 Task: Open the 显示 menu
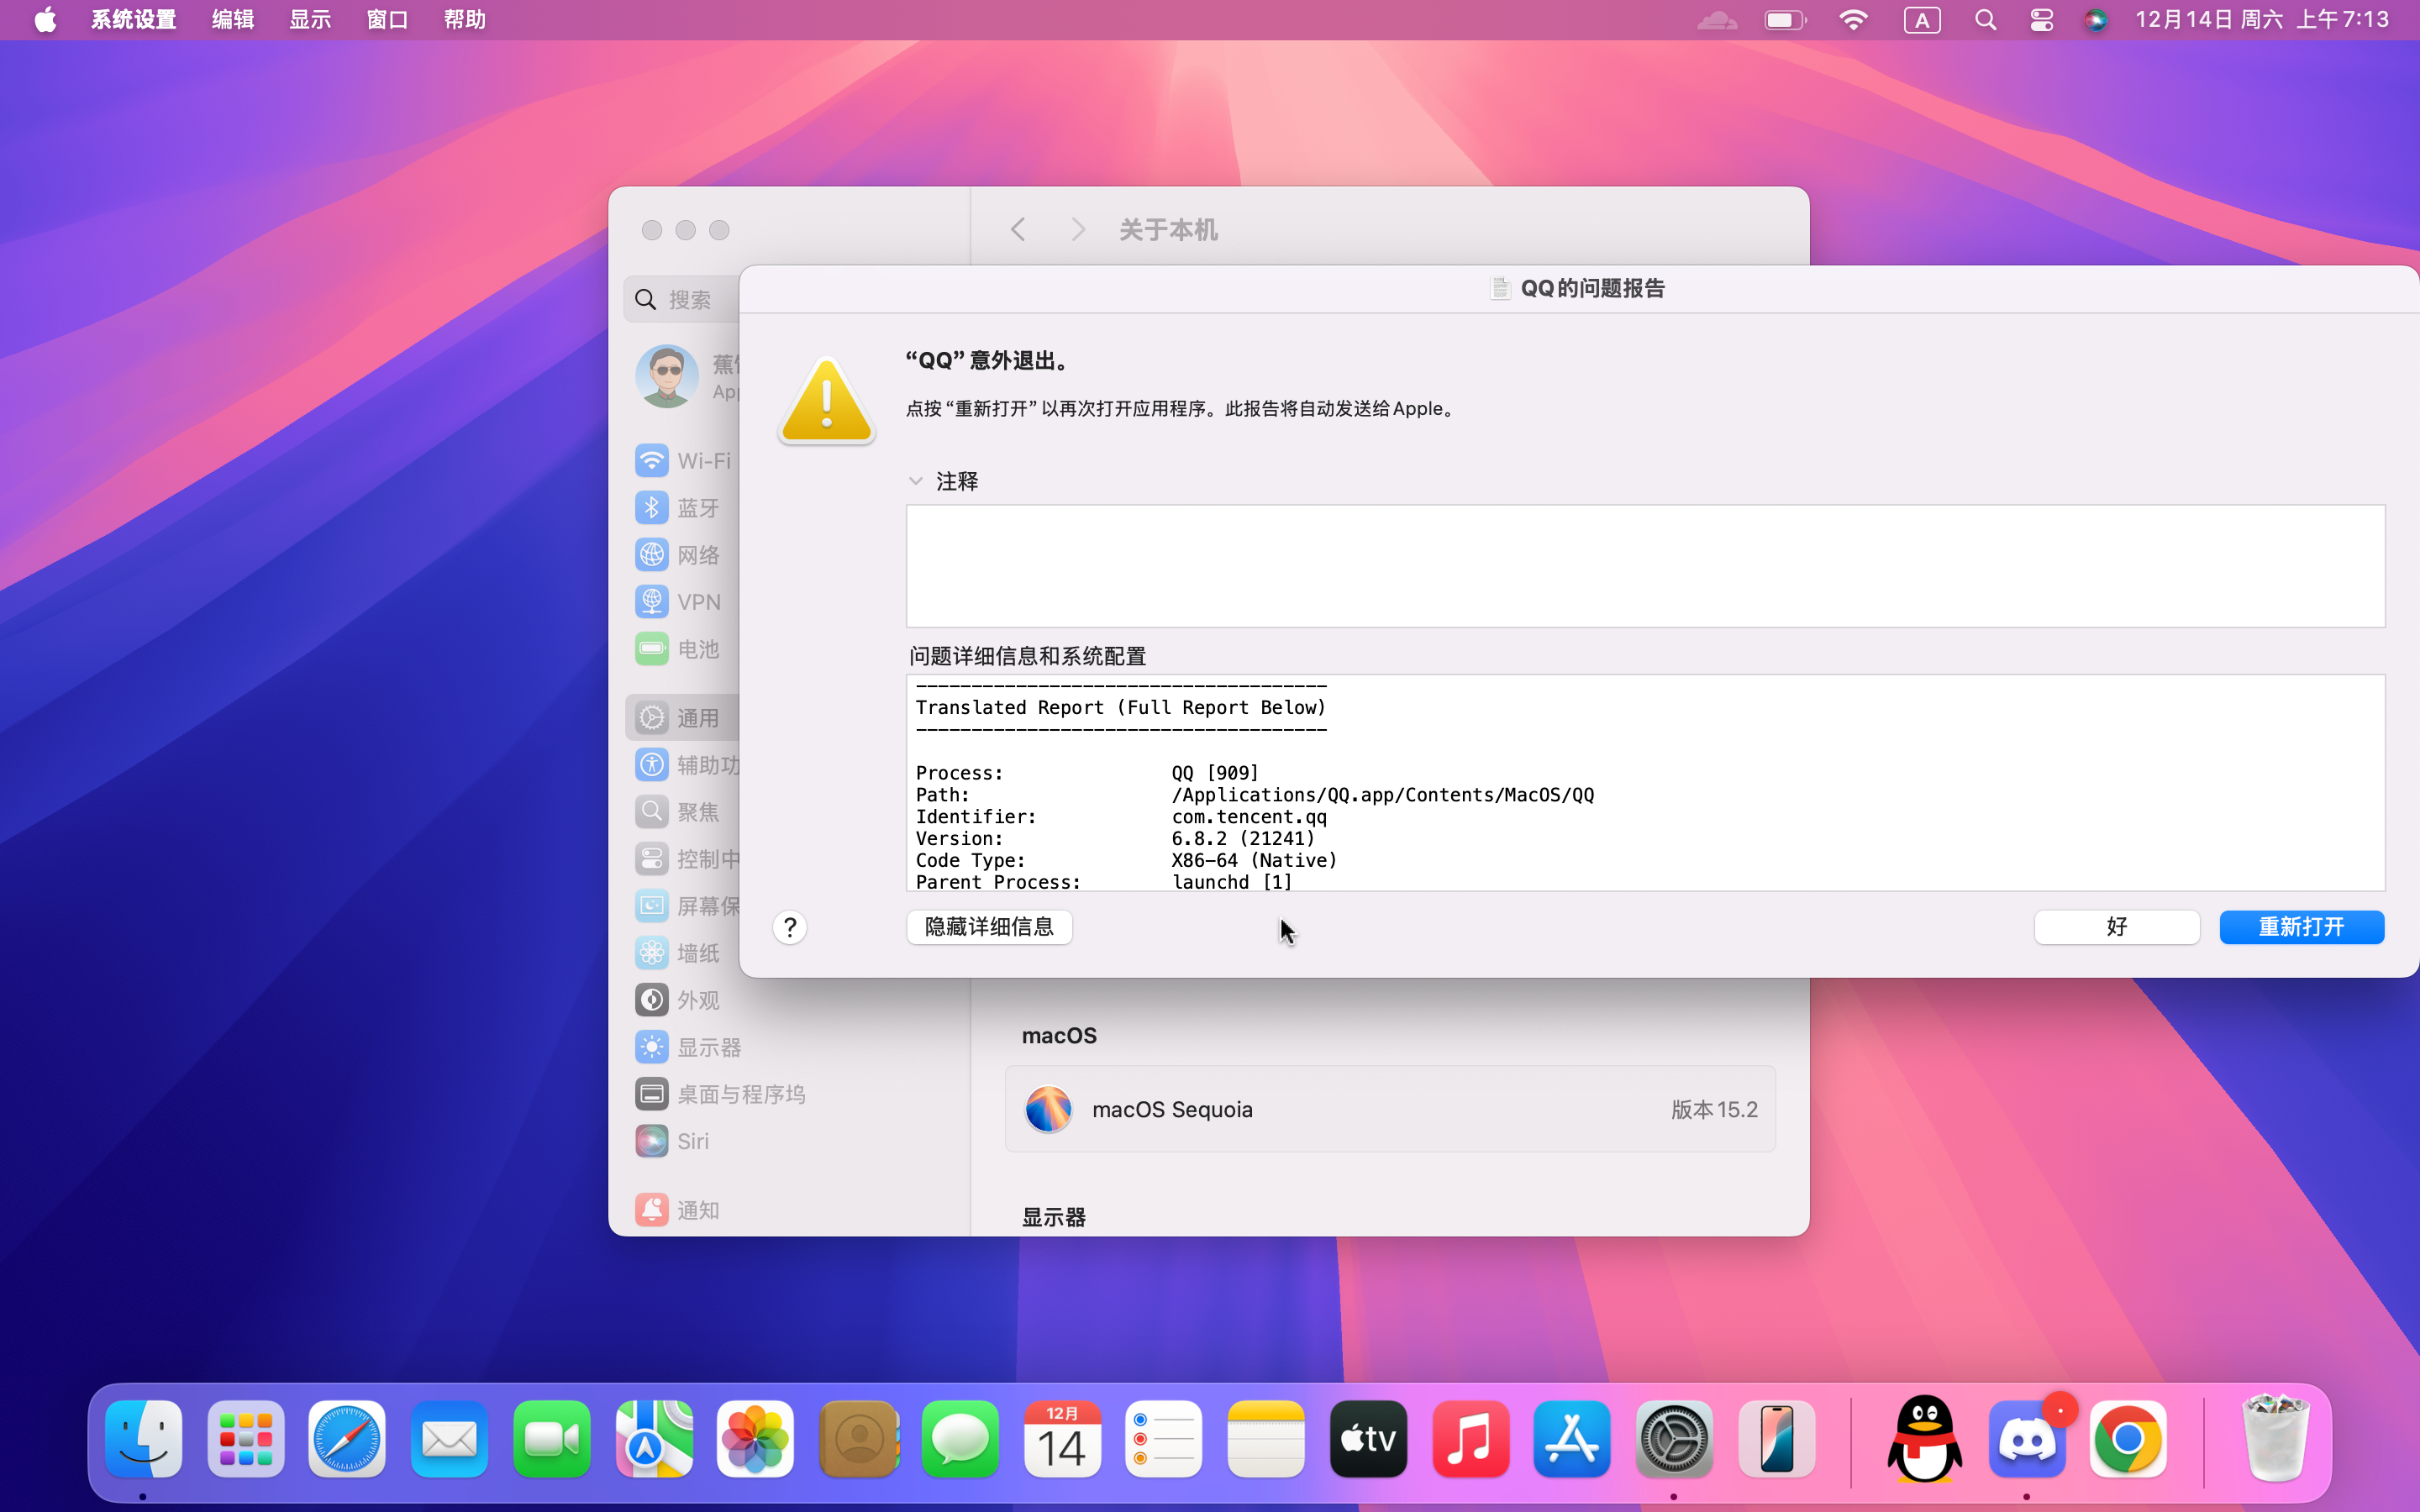pyautogui.click(x=310, y=20)
